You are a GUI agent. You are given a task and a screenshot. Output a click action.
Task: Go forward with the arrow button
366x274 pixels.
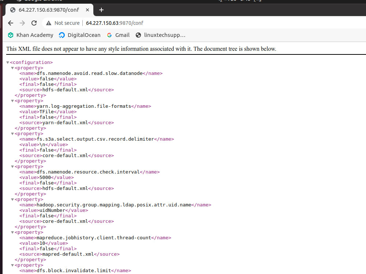point(22,23)
